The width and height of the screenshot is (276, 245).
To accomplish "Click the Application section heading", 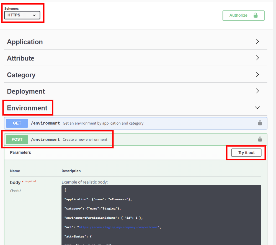I will tap(25, 42).
